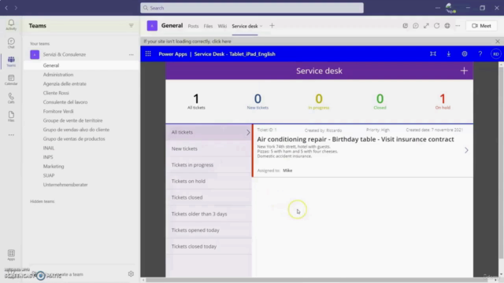Screen dimensions: 504x283
Task: Open the user profile picture in title bar
Action: click(x=450, y=8)
